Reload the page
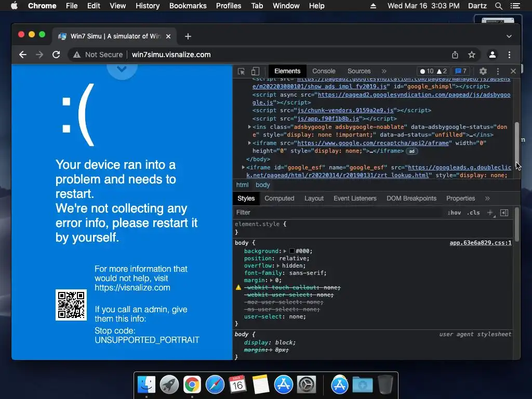532x399 pixels. [x=56, y=55]
